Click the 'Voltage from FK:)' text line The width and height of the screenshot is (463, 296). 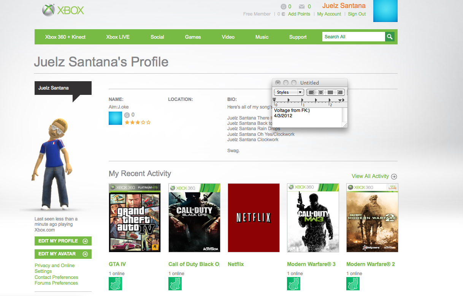click(292, 110)
